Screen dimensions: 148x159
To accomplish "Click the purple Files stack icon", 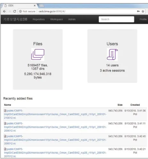I will click(x=38, y=54).
